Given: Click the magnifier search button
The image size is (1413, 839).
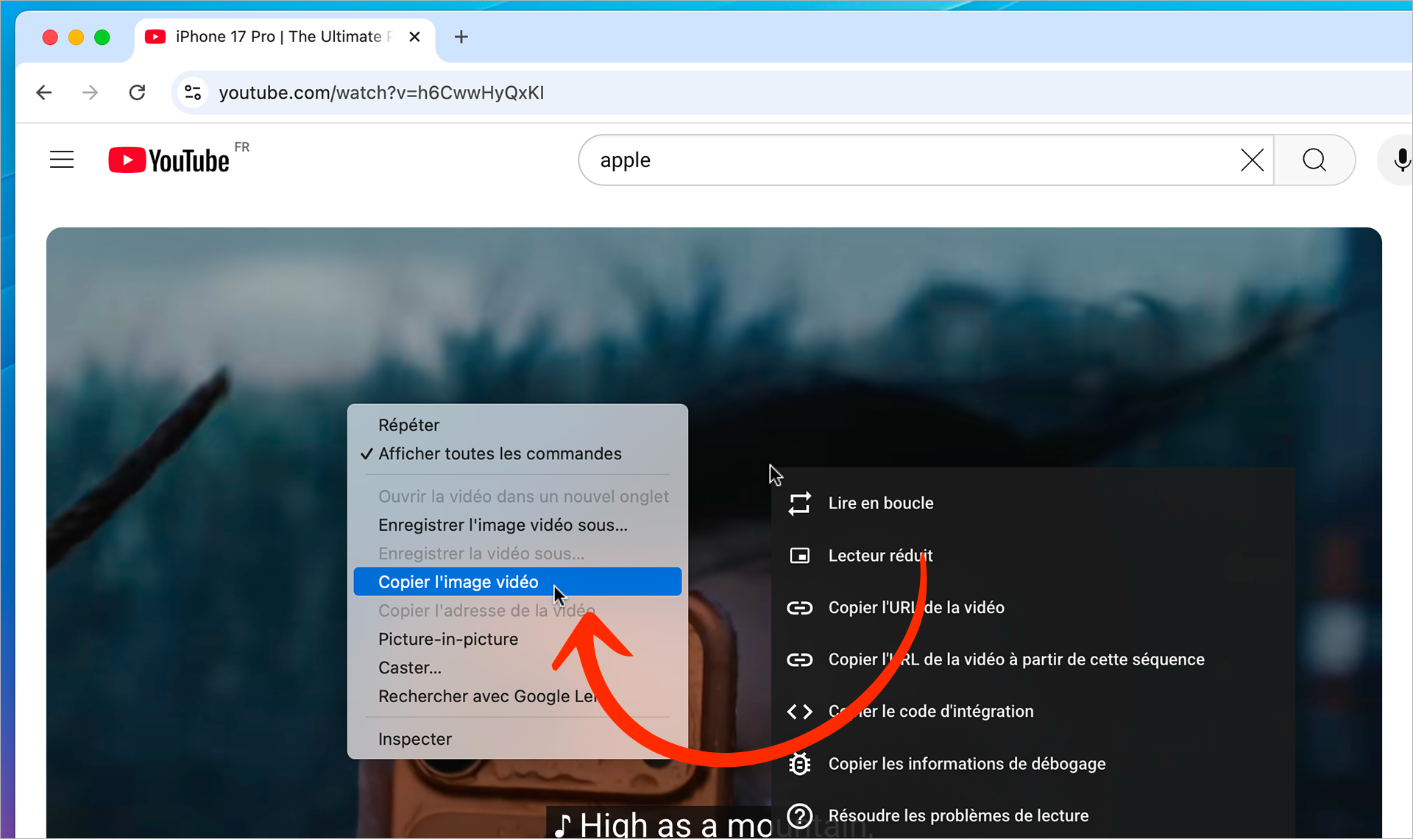Looking at the screenshot, I should [x=1314, y=160].
